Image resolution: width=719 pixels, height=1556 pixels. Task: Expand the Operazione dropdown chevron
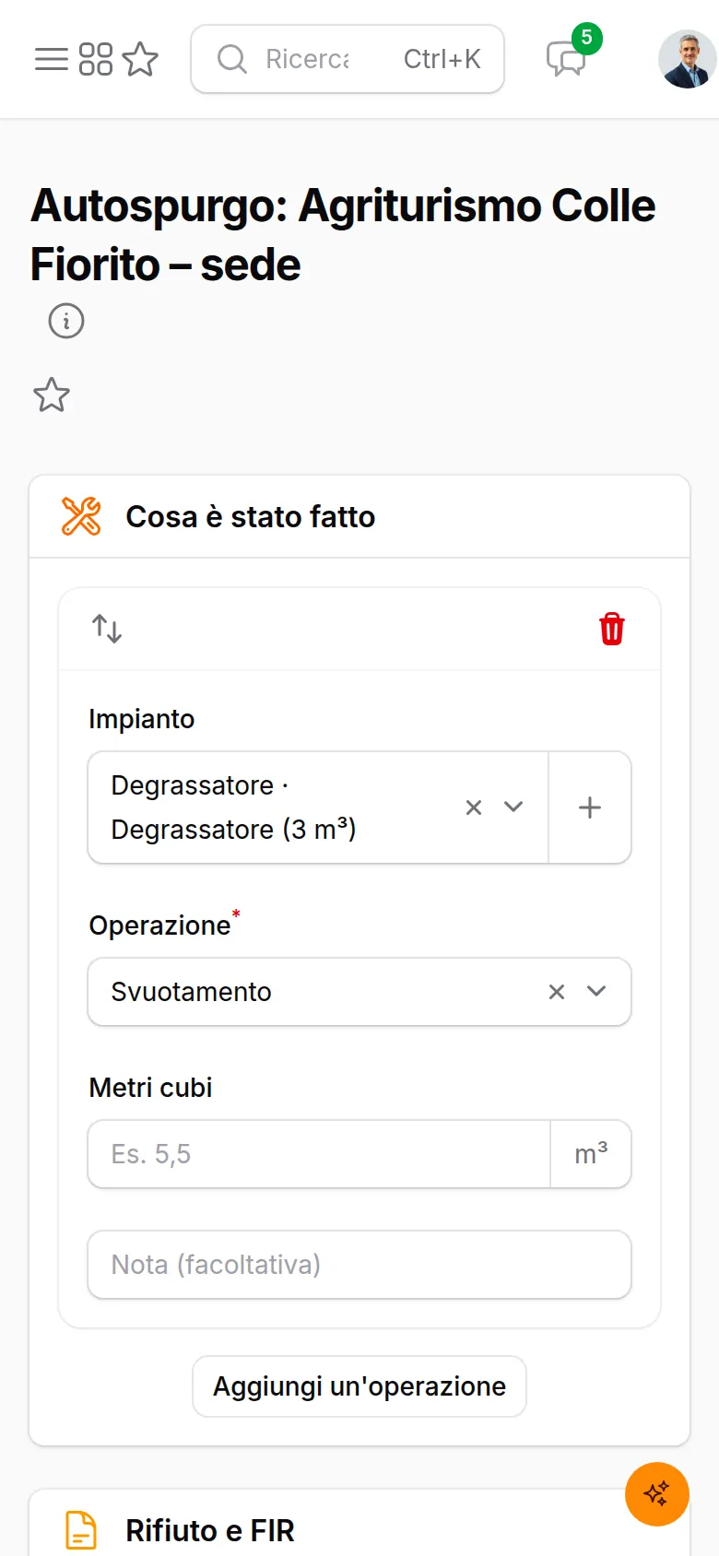pos(596,991)
